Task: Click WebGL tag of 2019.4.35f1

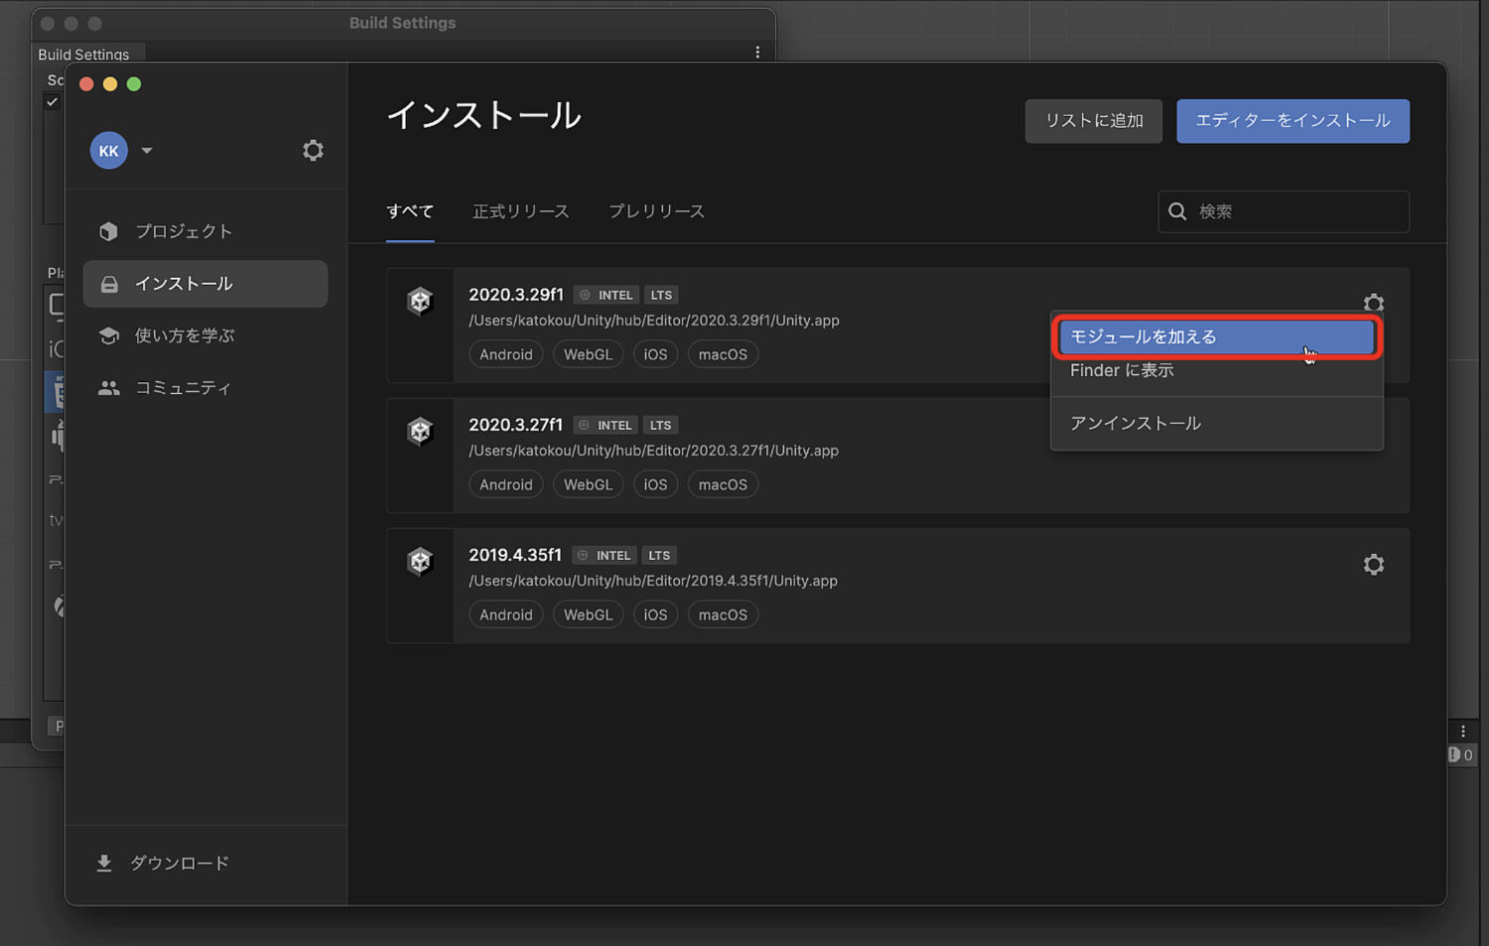Action: (x=588, y=614)
